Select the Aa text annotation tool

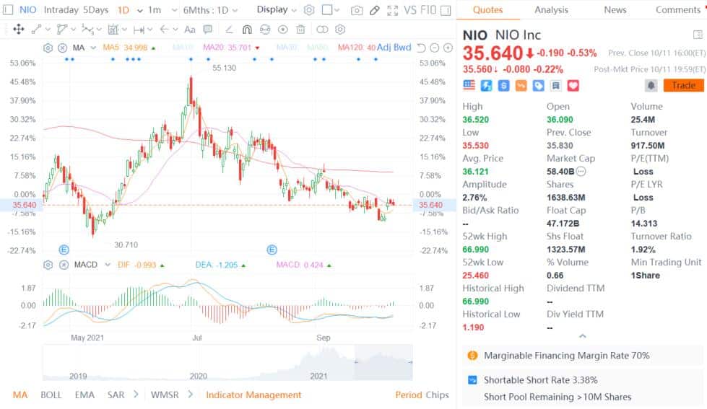click(190, 30)
